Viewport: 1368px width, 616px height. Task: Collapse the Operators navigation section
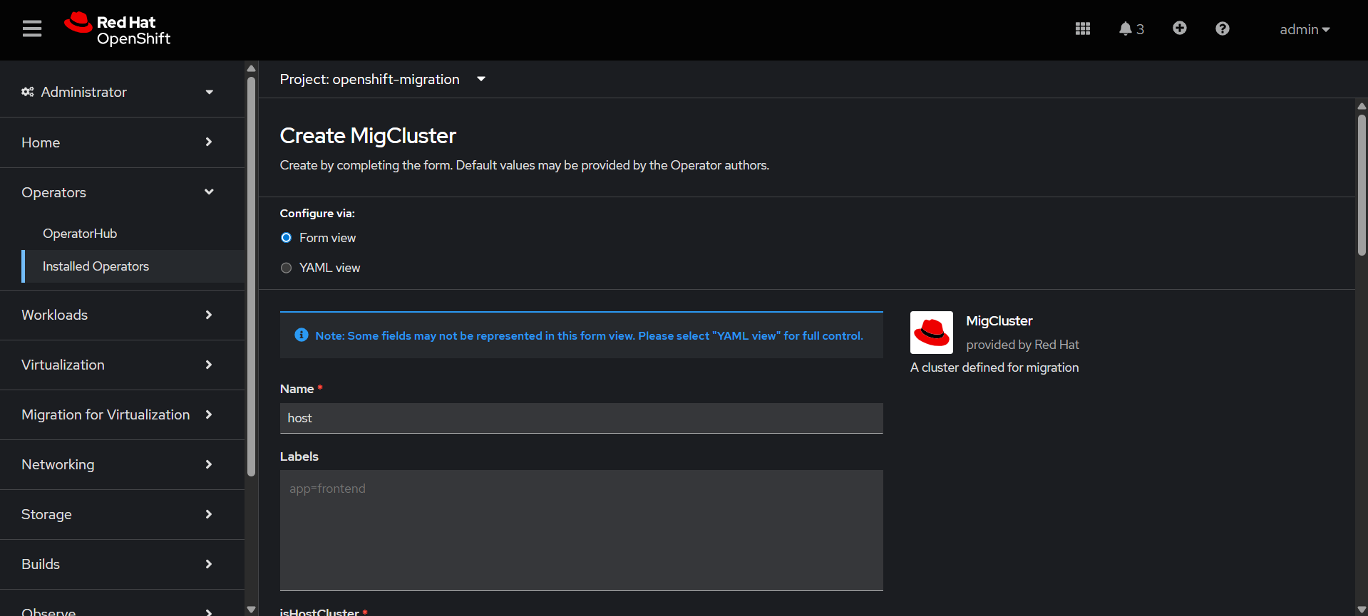click(x=118, y=192)
